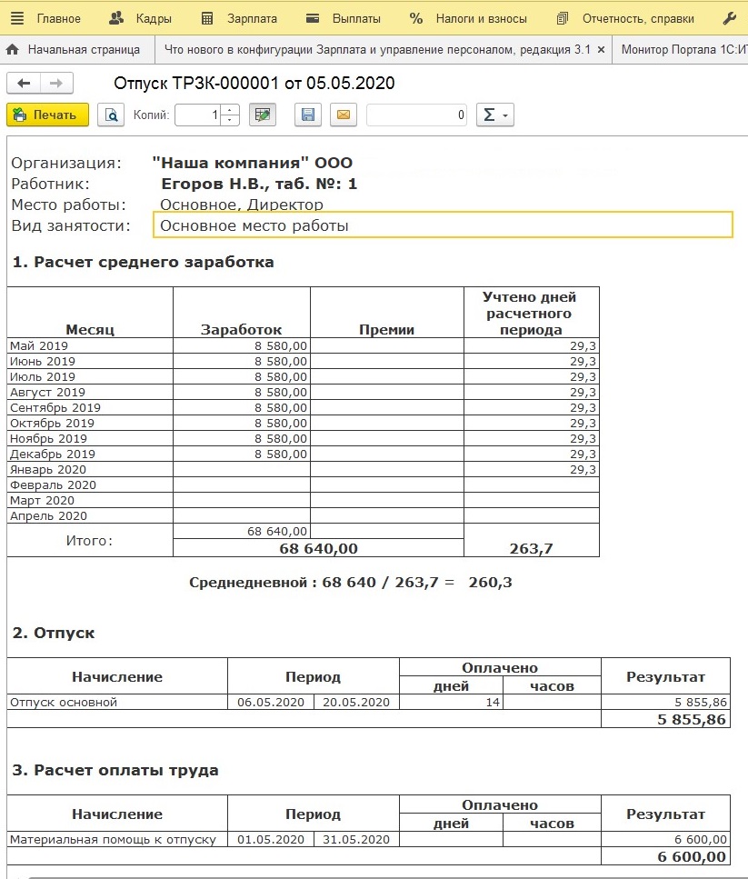Screen dimensions: 748x879
Task: Select the Сентябрь 2019 month cell
Action: point(90,407)
